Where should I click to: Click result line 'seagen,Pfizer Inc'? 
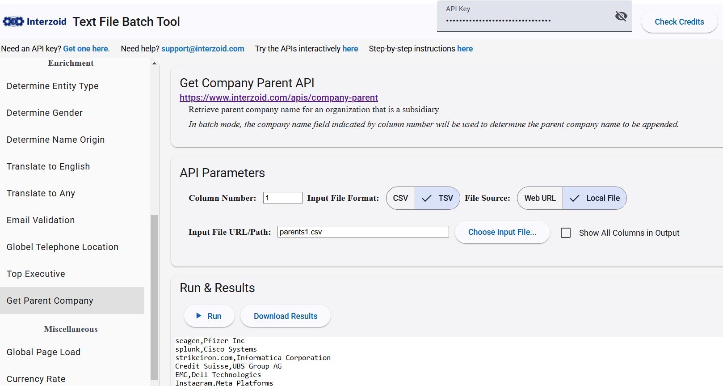pyautogui.click(x=210, y=341)
